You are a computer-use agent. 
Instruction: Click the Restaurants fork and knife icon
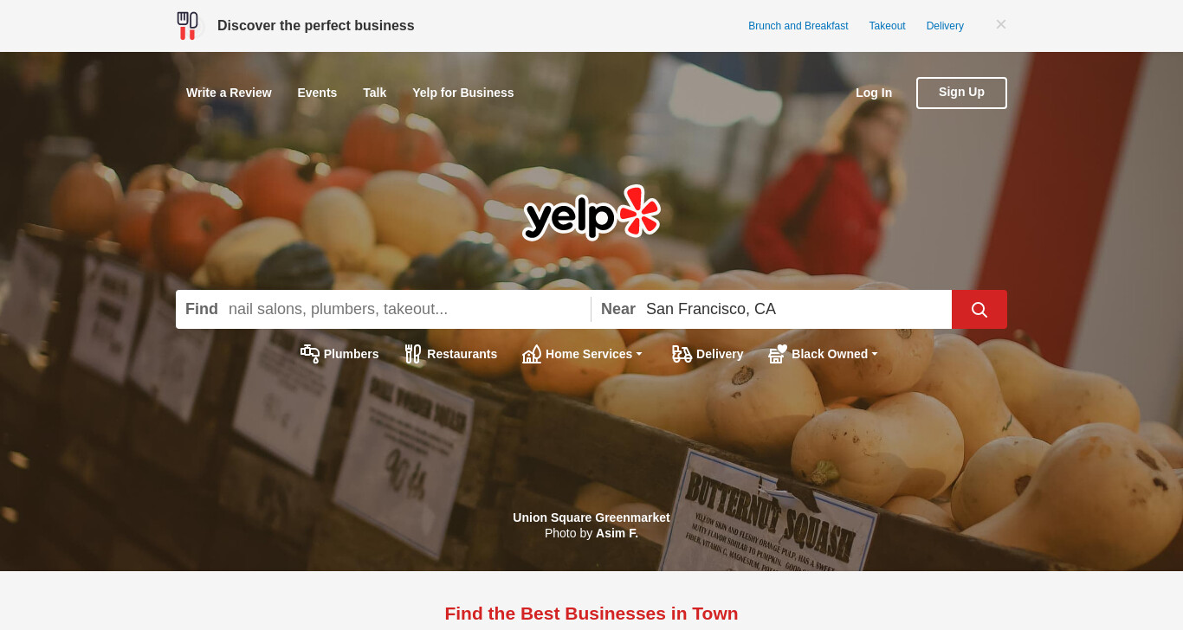pos(413,354)
